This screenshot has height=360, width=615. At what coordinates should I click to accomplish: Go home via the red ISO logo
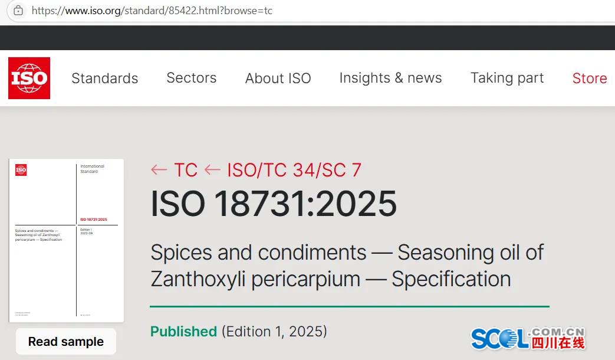(29, 78)
